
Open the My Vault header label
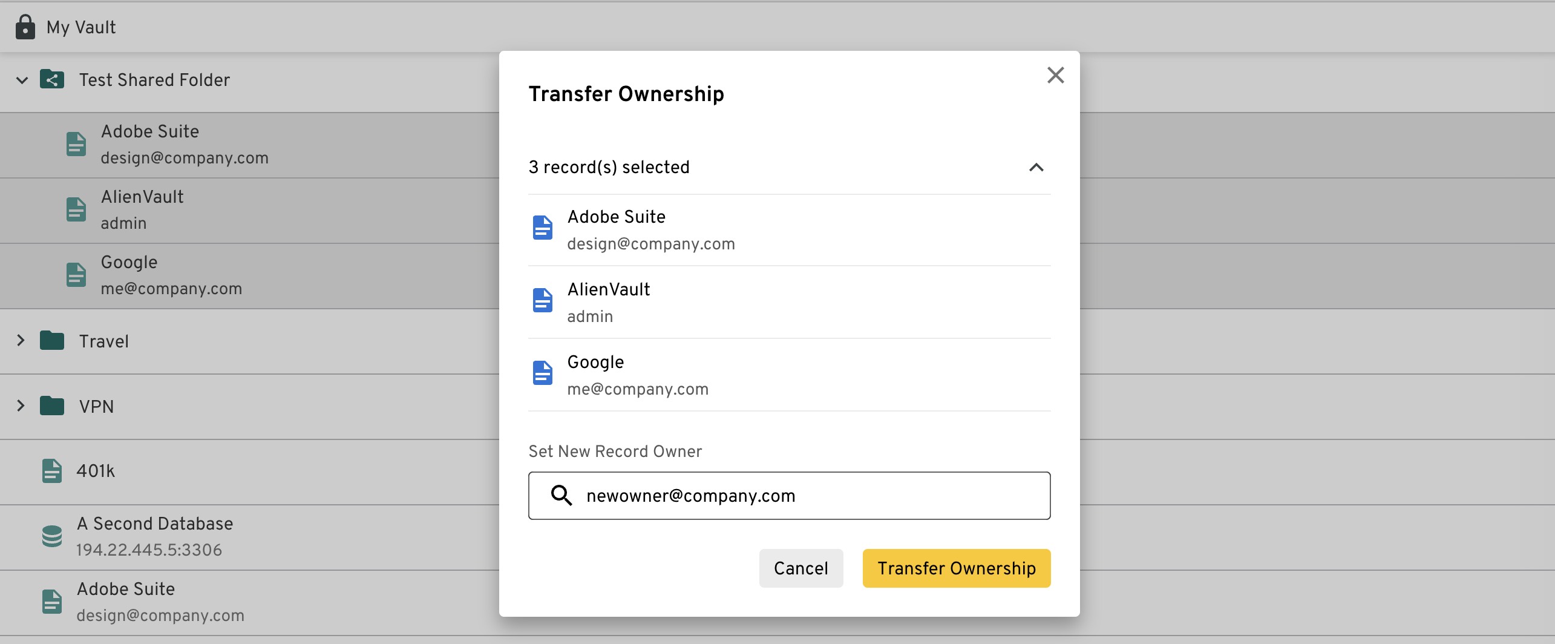(81, 27)
